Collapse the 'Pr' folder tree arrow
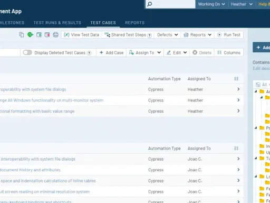This screenshot has height=203, width=270. coord(256,128)
